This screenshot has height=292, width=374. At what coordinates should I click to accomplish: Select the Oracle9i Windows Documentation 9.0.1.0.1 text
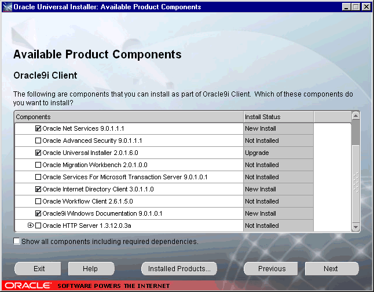(102, 213)
